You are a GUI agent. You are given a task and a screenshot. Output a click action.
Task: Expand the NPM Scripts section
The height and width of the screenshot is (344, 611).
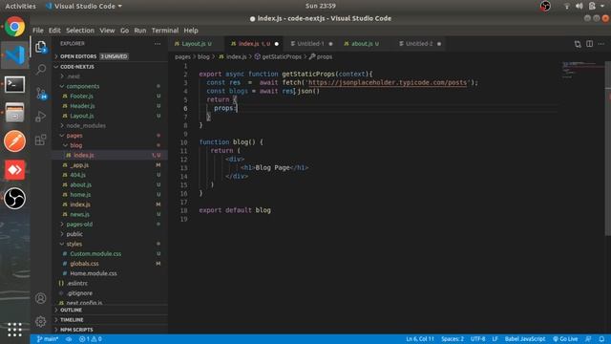click(x=110, y=330)
